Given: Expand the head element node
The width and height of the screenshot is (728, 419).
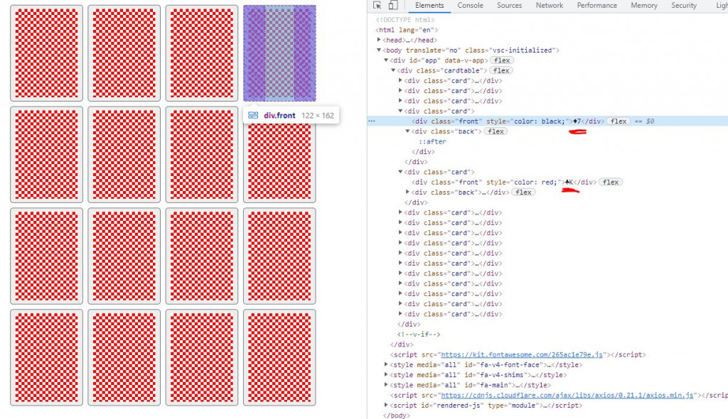Looking at the screenshot, I should (x=379, y=40).
